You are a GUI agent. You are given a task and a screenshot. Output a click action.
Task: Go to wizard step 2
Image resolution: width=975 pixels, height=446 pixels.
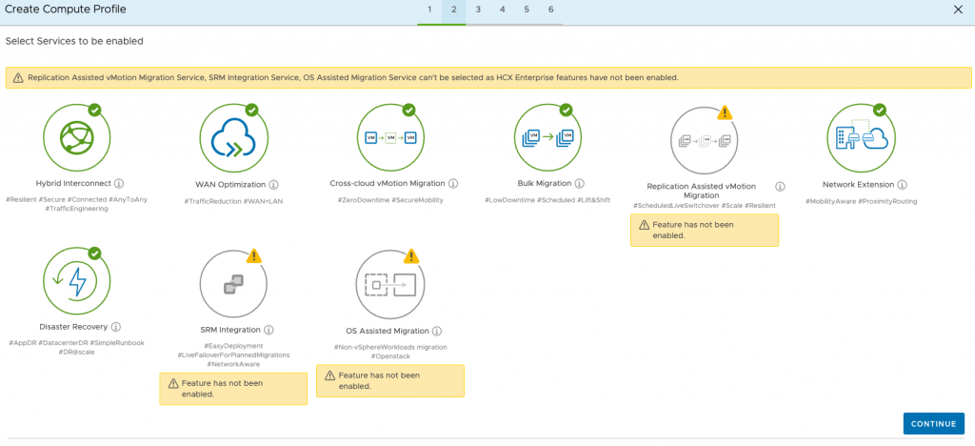pos(454,10)
